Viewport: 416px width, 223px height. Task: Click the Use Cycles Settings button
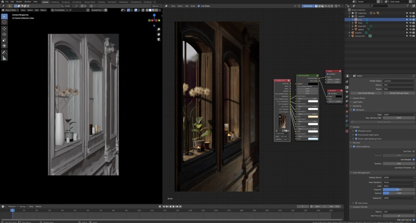[366, 93]
